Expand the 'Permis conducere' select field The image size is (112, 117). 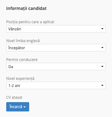[x=56, y=67]
